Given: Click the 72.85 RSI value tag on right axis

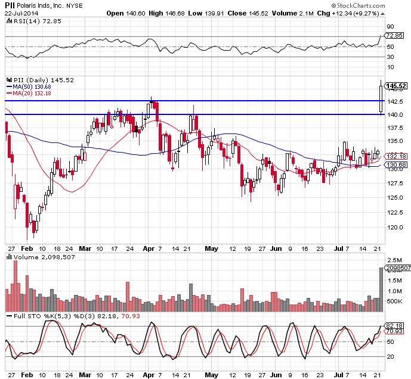Looking at the screenshot, I should (x=394, y=35).
